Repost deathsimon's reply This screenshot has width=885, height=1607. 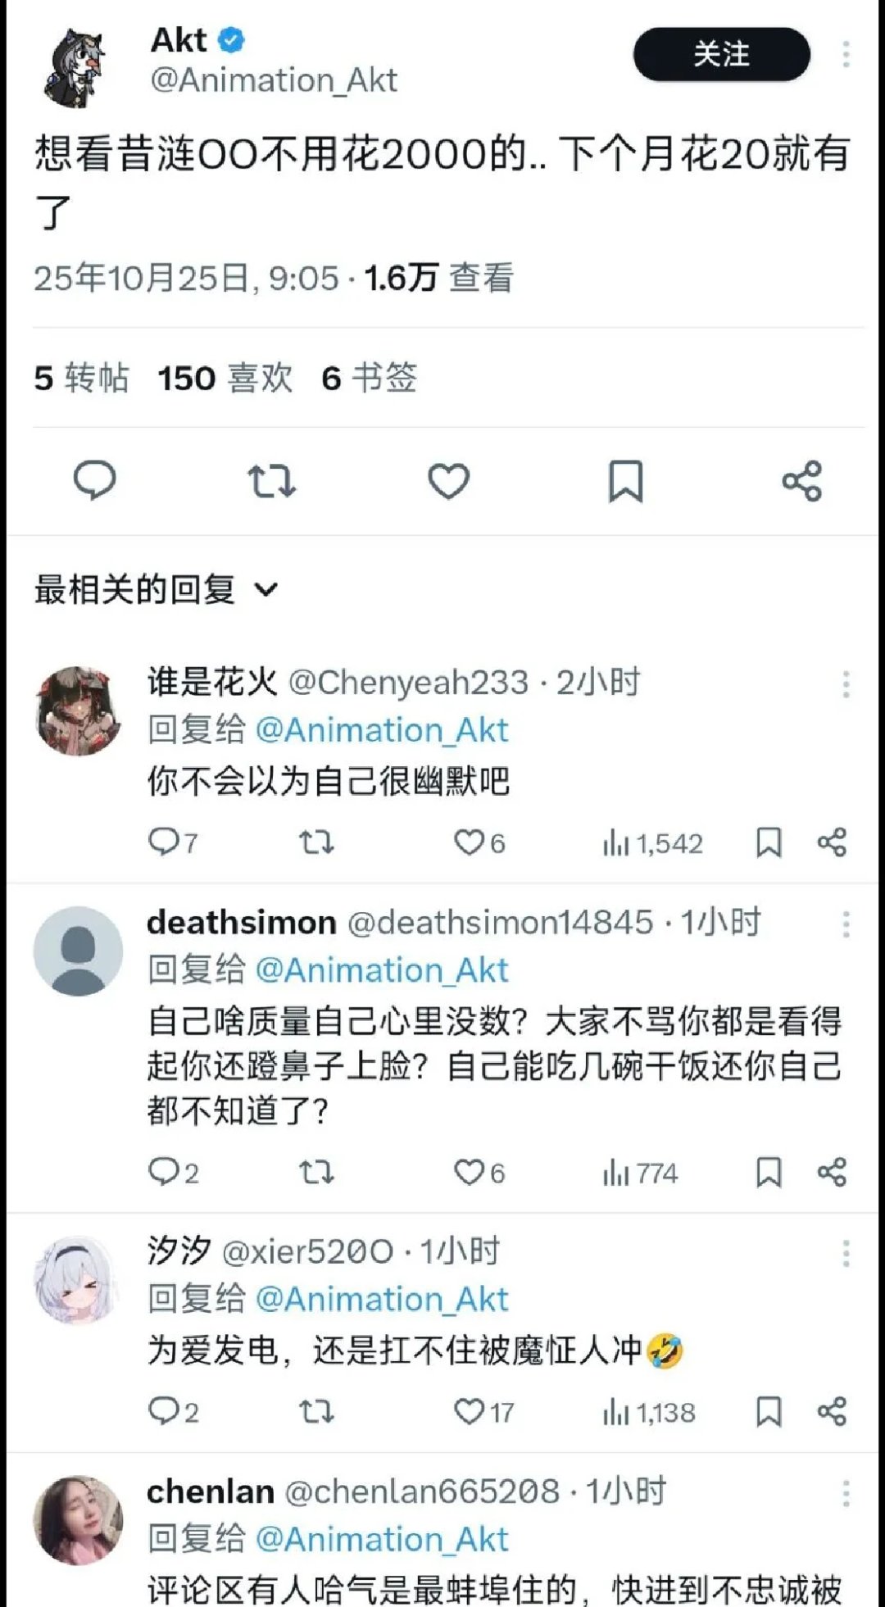(x=316, y=1173)
